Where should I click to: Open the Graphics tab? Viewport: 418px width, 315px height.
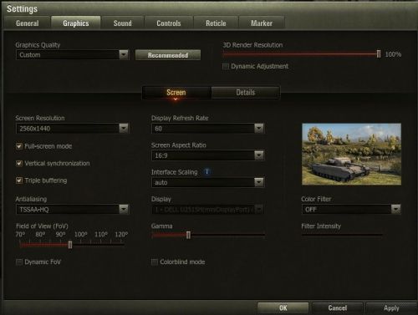pyautogui.click(x=76, y=23)
